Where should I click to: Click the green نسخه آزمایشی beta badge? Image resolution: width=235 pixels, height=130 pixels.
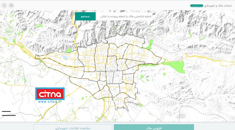(x=195, y=6)
